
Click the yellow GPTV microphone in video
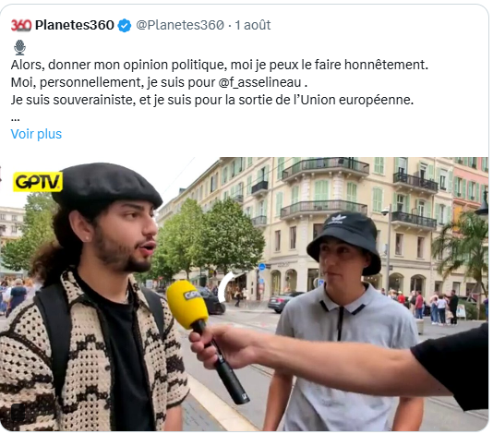[187, 305]
